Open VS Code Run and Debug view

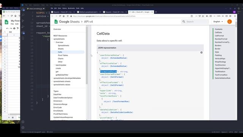[x=23, y=27]
